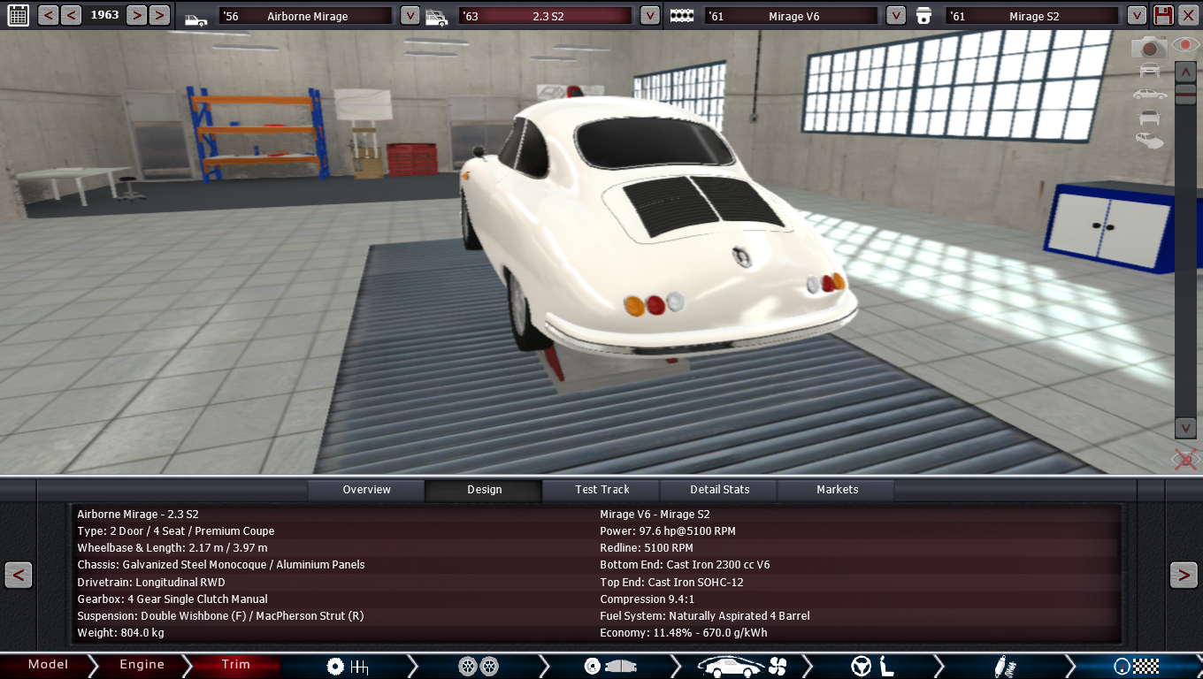Open the Markets tab
Viewport: 1203px width, 679px height.
click(837, 490)
